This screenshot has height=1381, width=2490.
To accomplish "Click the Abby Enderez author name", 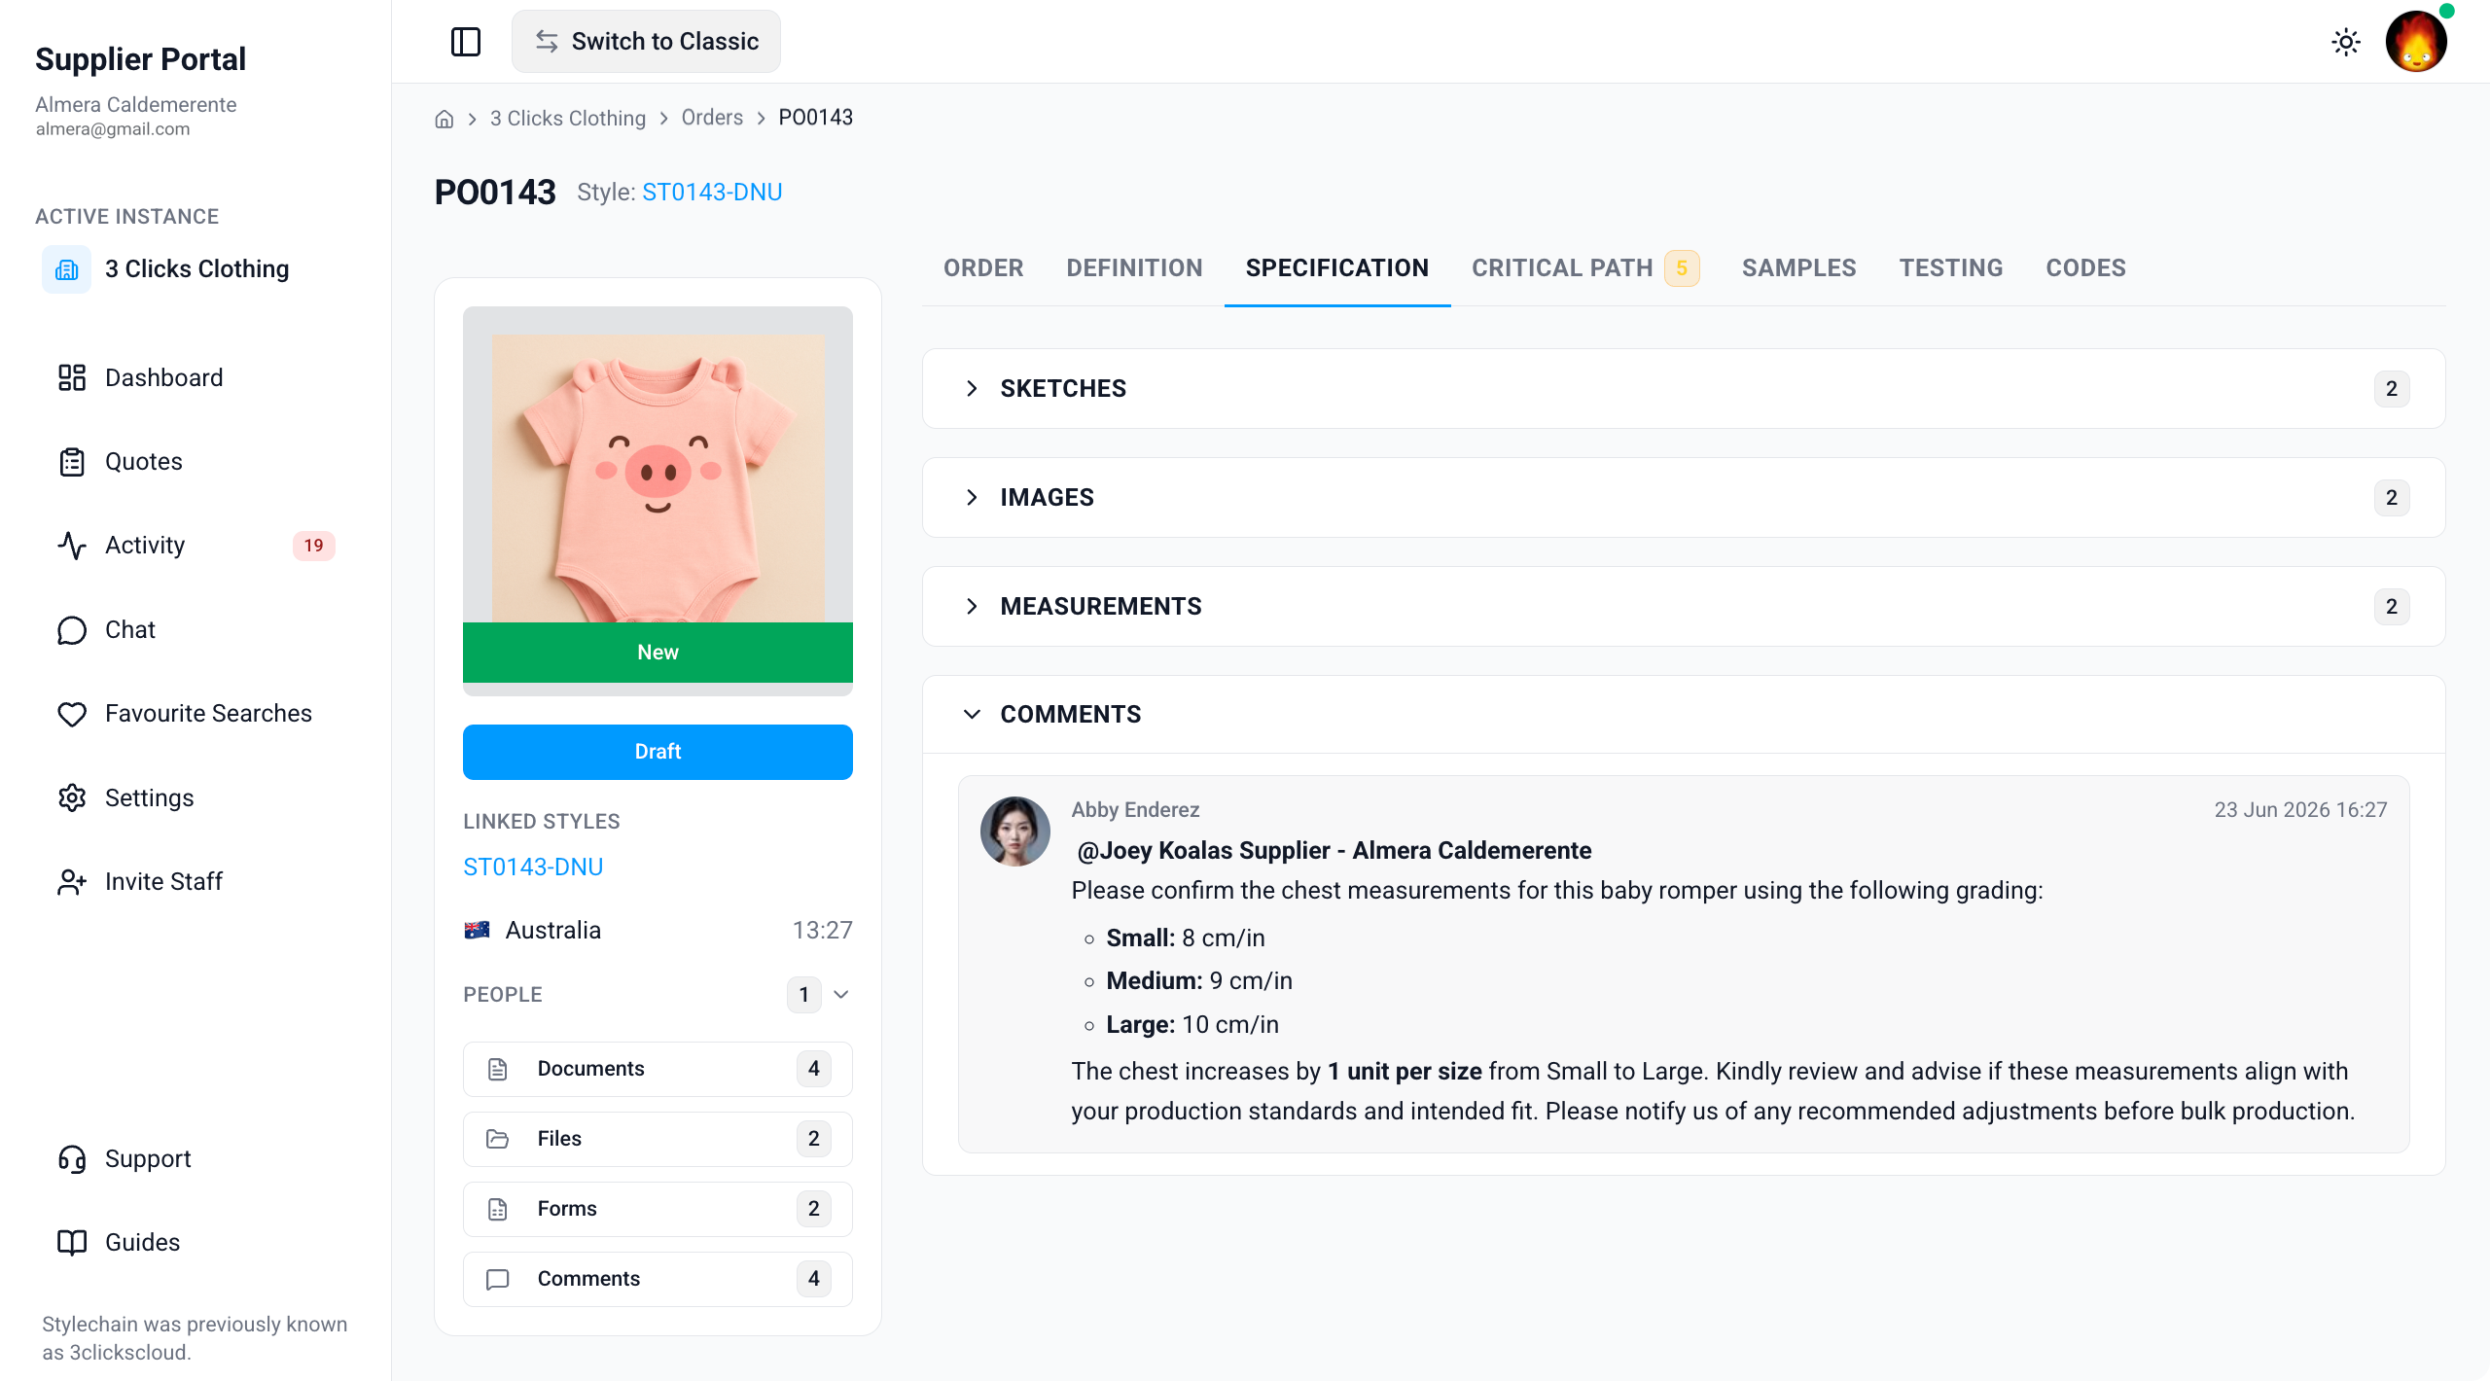I will 1135,810.
